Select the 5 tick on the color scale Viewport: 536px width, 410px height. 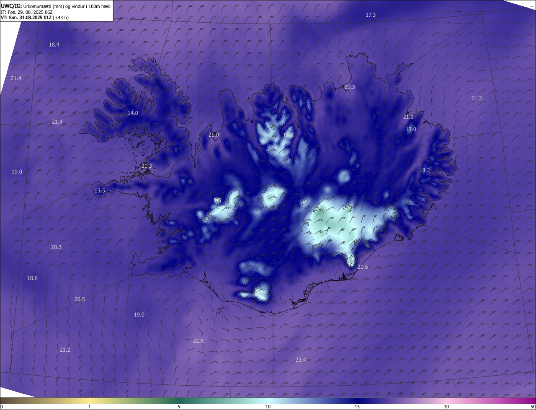(179, 407)
